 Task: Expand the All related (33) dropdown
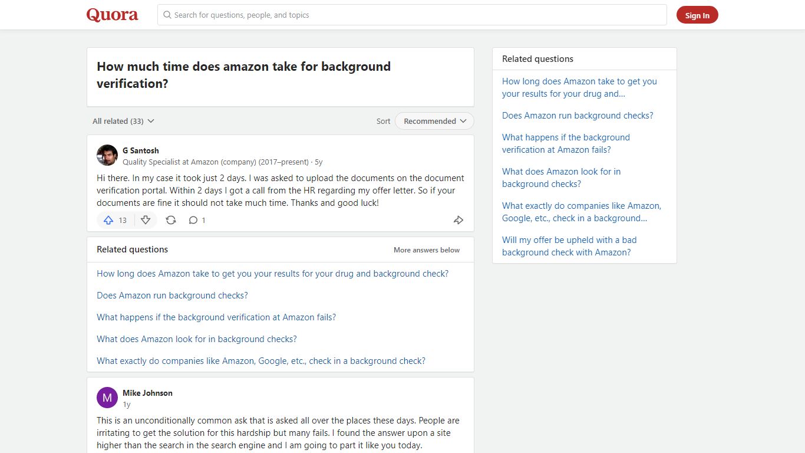123,121
